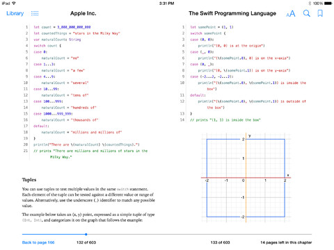Tap the battery indicator in the status bar

point(328,3)
